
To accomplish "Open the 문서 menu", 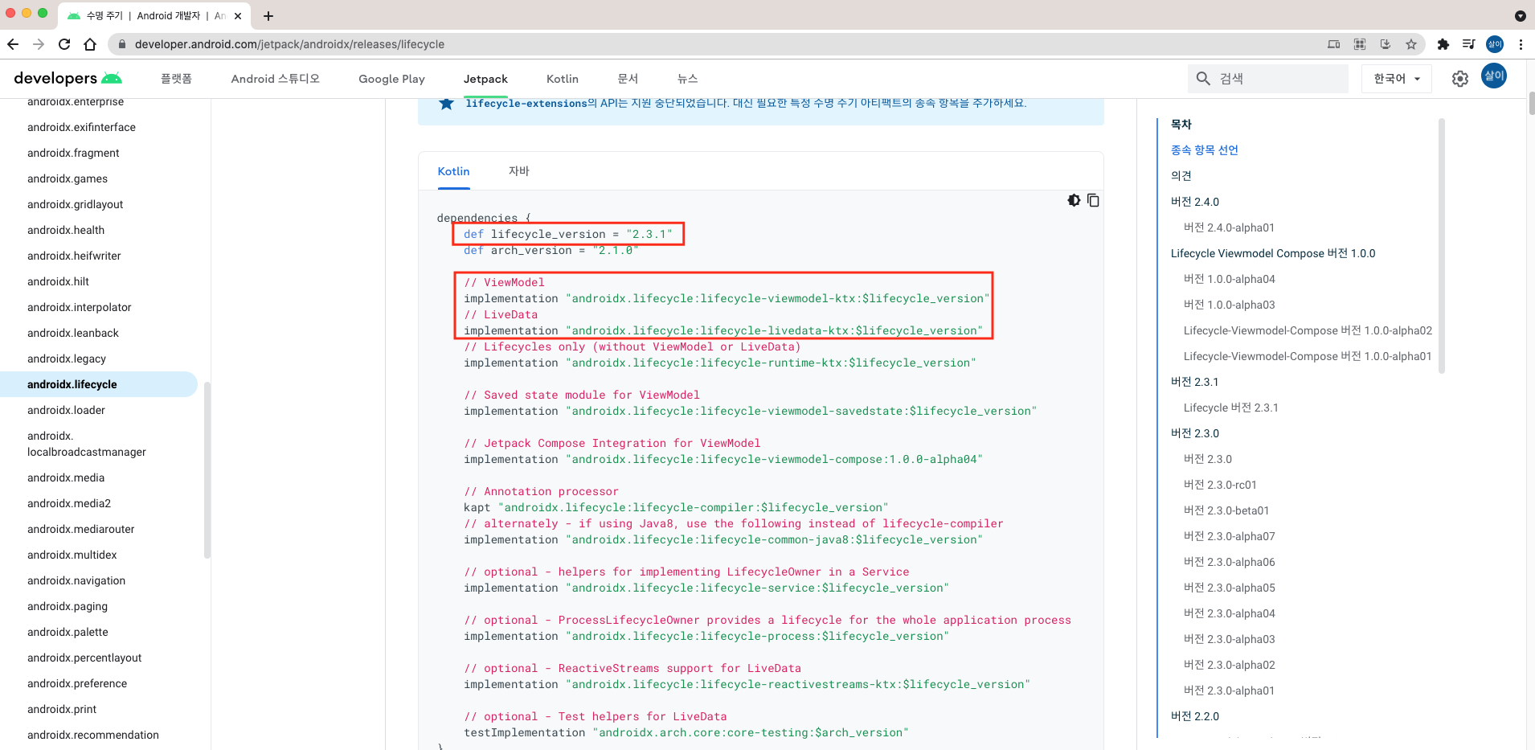I will (x=628, y=79).
